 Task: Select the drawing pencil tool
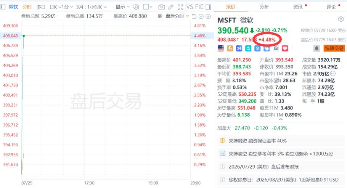click(171, 7)
